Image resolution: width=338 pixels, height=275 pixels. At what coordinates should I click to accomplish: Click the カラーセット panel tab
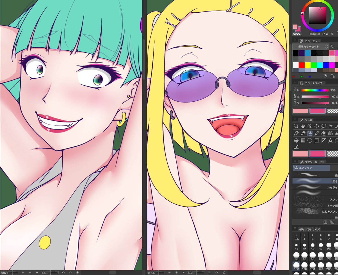310,41
